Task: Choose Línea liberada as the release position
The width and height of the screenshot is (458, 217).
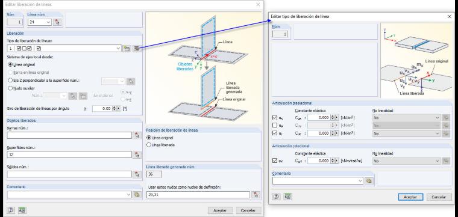Action: [x=149, y=144]
